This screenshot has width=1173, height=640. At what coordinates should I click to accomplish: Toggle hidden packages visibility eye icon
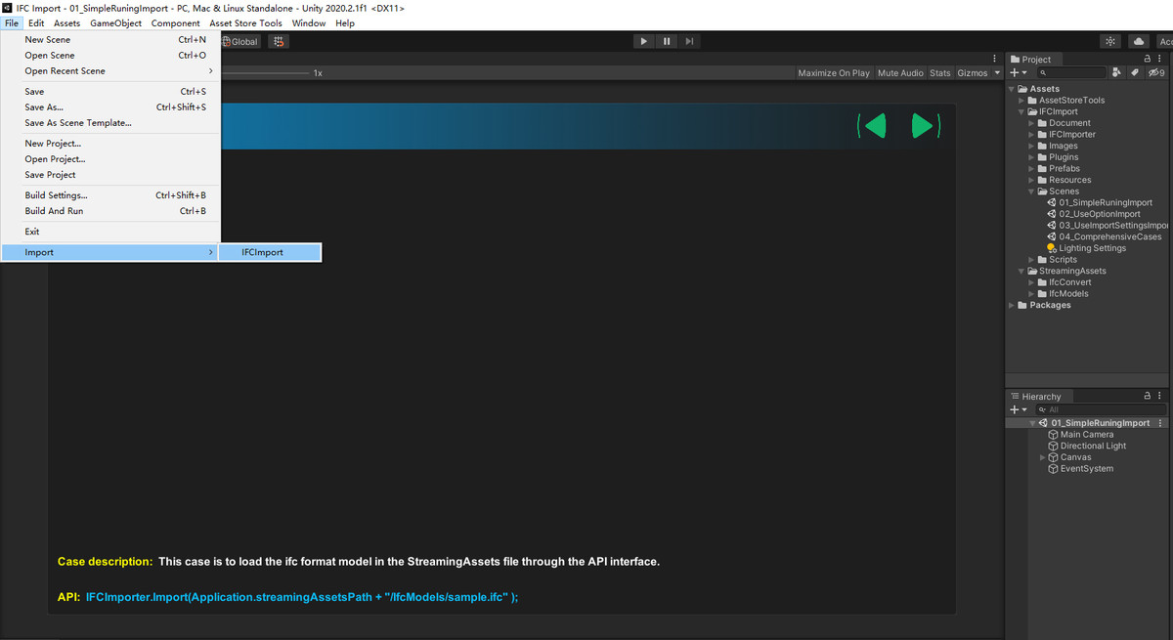1155,72
